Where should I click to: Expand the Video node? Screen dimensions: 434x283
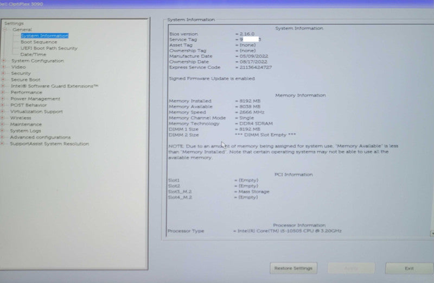coord(3,67)
